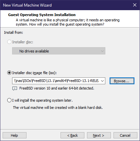Expand the ISO path dropdown arrow

click(x=102, y=81)
